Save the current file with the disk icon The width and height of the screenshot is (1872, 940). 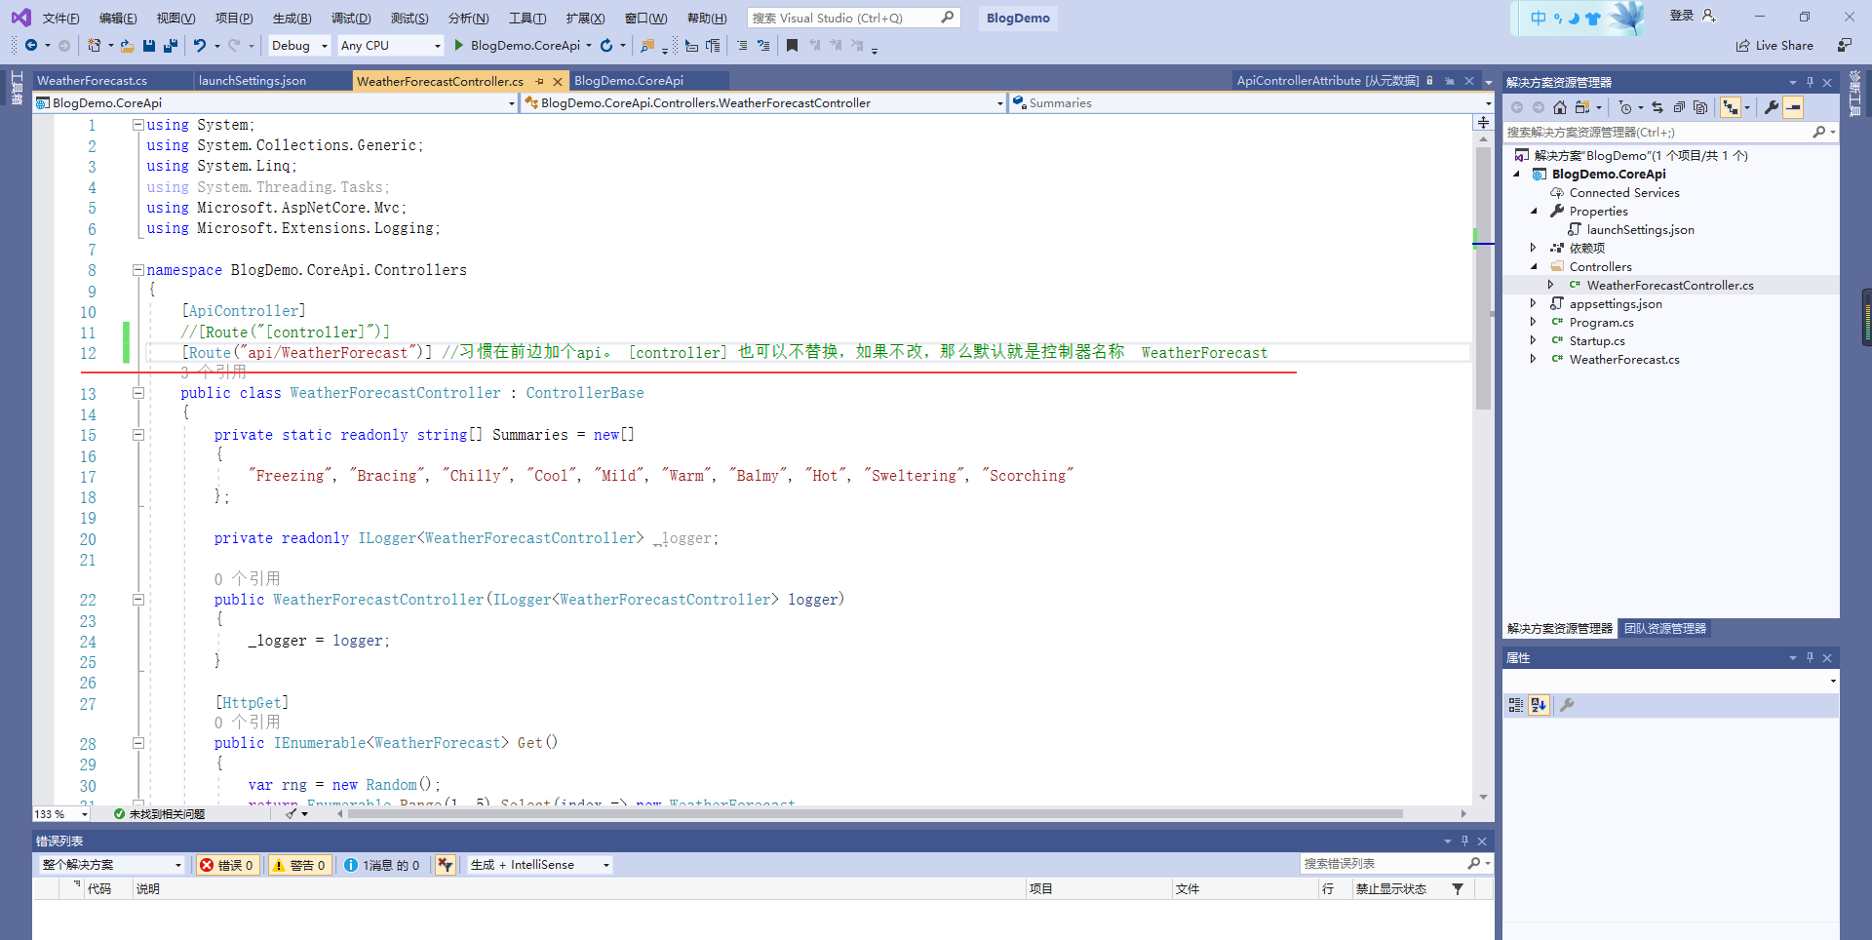pos(149,46)
